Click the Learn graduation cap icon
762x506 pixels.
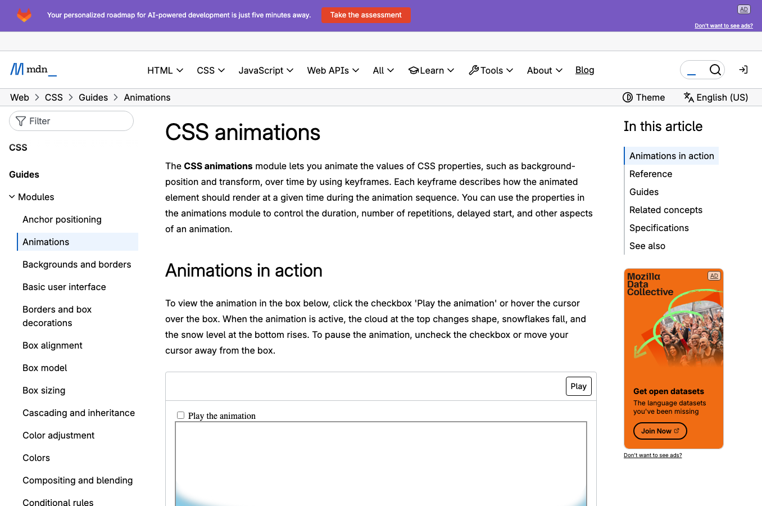[x=412, y=70]
